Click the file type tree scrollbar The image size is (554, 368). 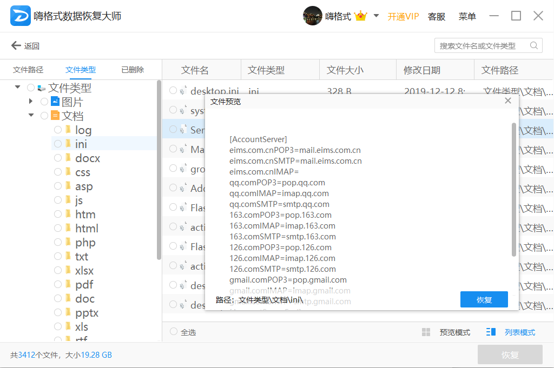[x=159, y=170]
